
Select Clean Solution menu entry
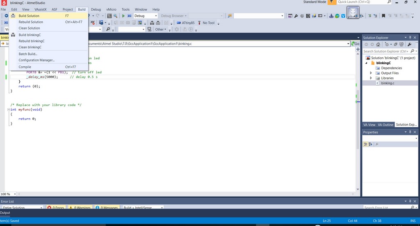(x=48, y=28)
